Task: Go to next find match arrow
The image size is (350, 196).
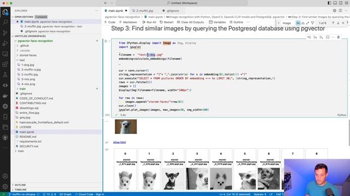Action: pyautogui.click(x=338, y=23)
